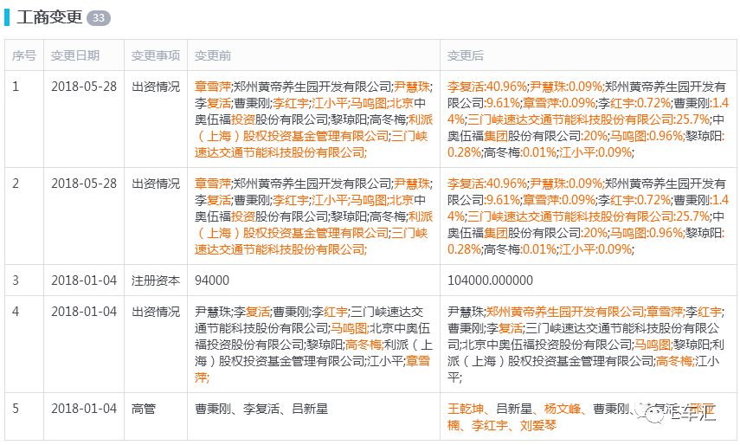Click 高冬梅 in row 4 变更前

point(364,345)
